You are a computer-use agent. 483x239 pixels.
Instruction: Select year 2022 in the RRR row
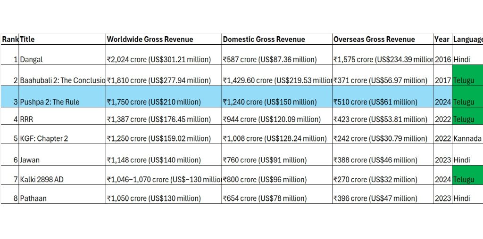pyautogui.click(x=442, y=116)
